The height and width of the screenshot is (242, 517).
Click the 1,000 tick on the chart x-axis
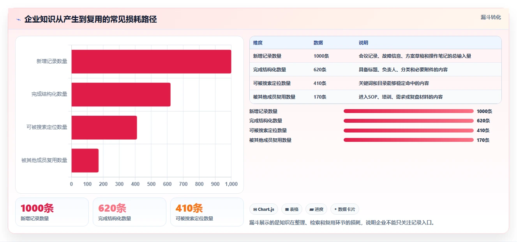[231, 184]
